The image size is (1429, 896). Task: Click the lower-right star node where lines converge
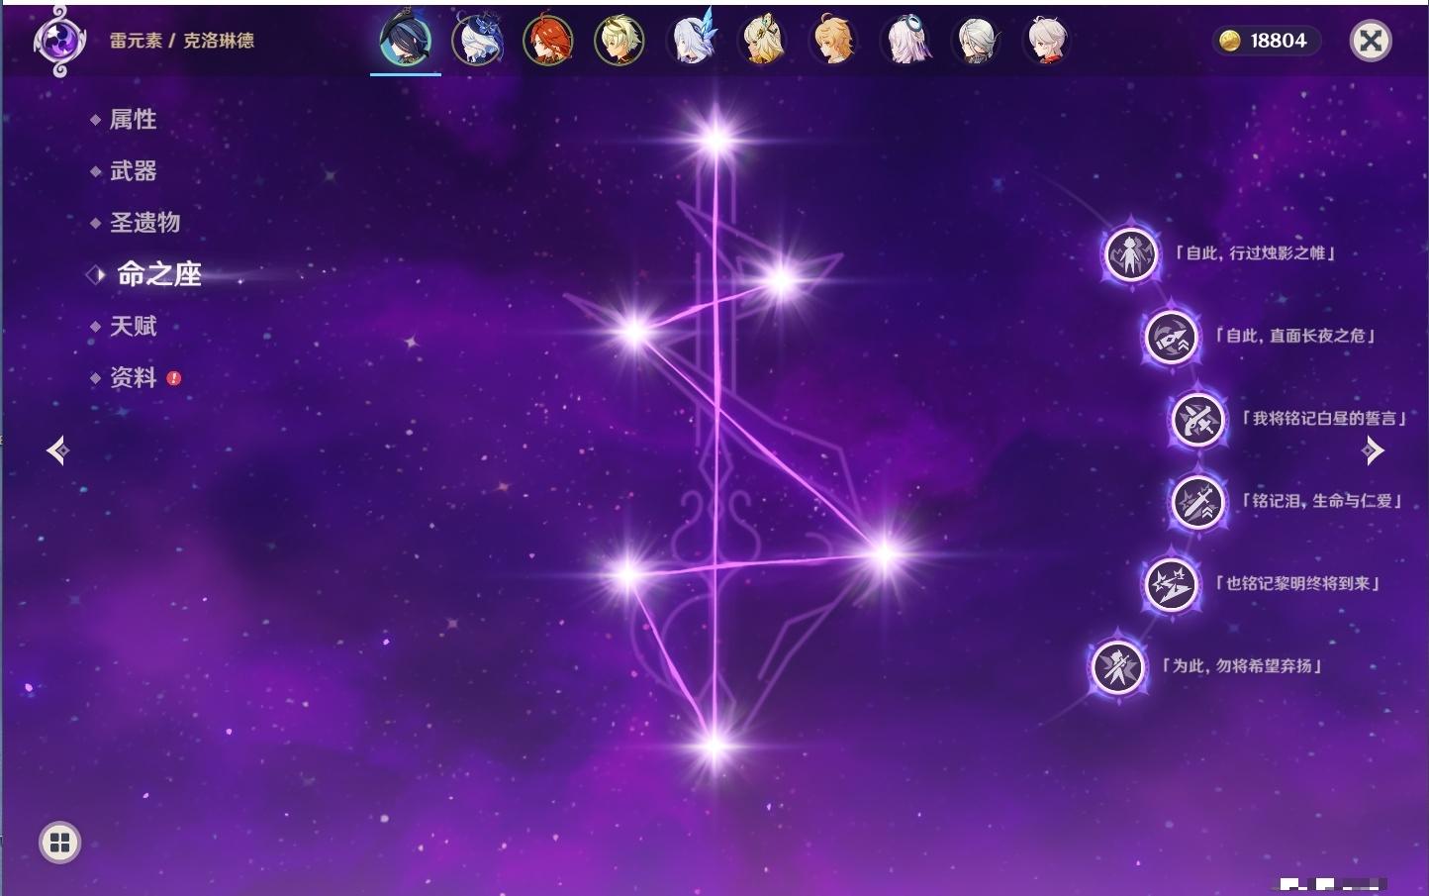pos(884,554)
